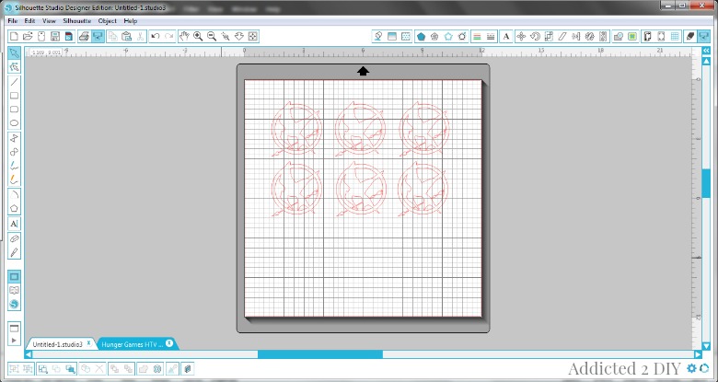718x382 pixels.
Task: Open a file using the folder icon
Action: 28,37
